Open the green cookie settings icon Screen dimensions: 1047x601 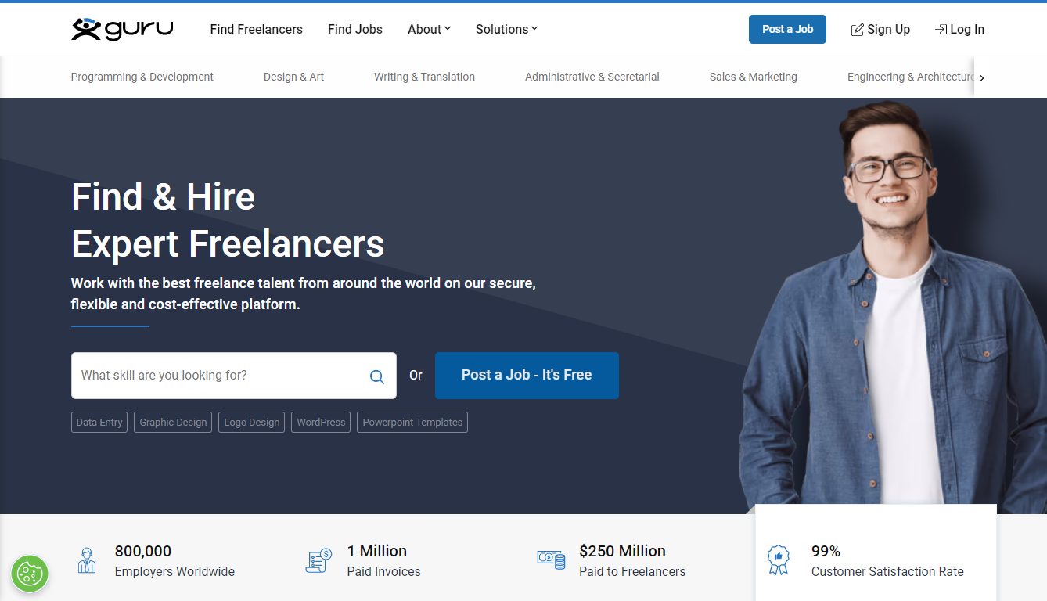click(x=30, y=574)
